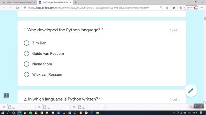Click the browser refresh icon
The image size is (206, 115).
point(17,8)
